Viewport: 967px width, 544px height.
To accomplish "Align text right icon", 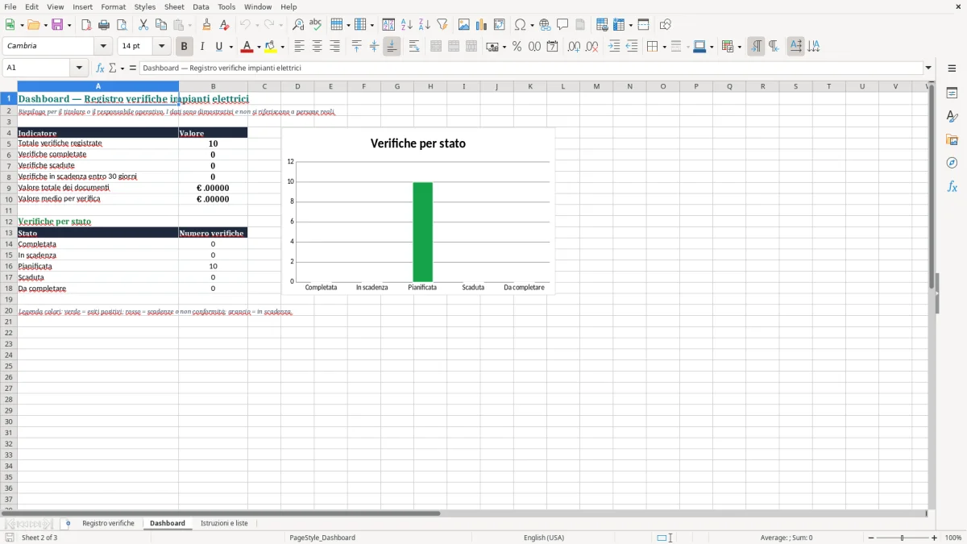I will coord(335,47).
